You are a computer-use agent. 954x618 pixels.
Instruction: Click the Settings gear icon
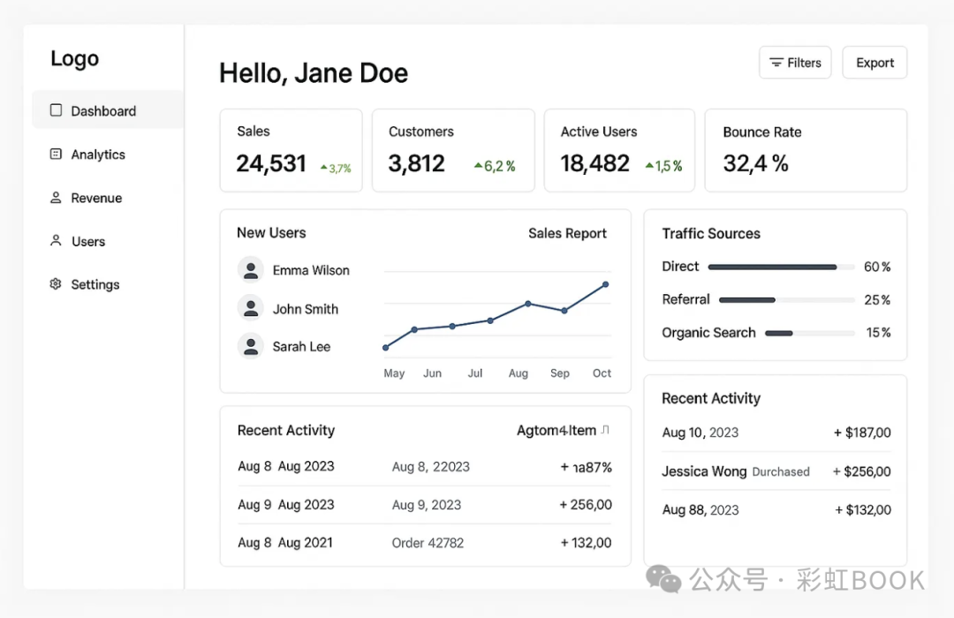(x=57, y=284)
